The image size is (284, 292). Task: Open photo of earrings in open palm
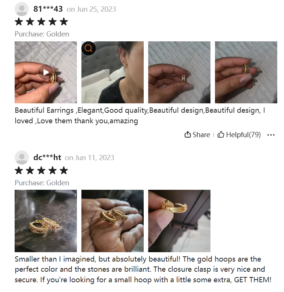[x=113, y=221]
